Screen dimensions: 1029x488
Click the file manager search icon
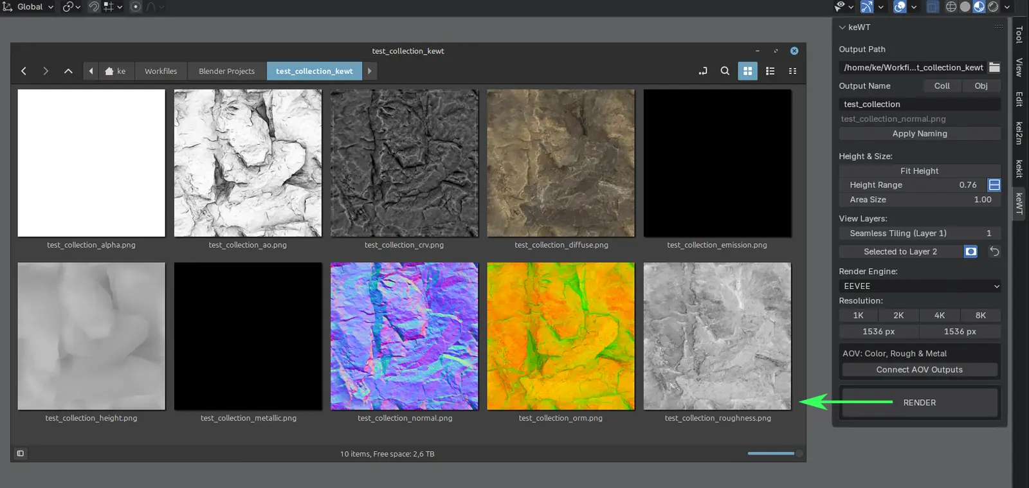tap(725, 71)
